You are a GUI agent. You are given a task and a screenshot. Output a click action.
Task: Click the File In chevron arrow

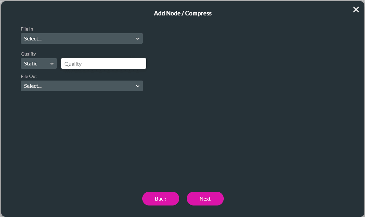(x=138, y=38)
